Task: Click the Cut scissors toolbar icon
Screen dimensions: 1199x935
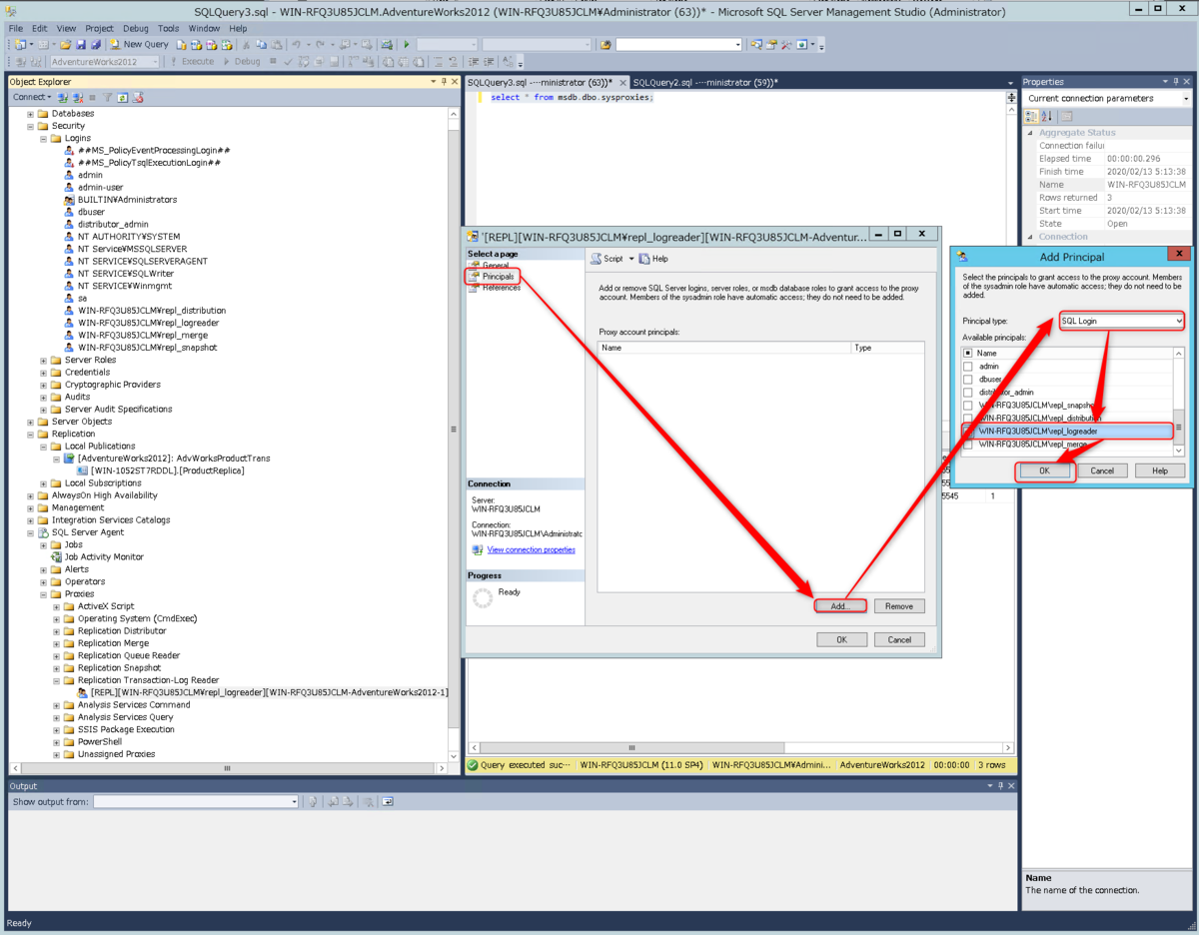Action: pyautogui.click(x=246, y=45)
